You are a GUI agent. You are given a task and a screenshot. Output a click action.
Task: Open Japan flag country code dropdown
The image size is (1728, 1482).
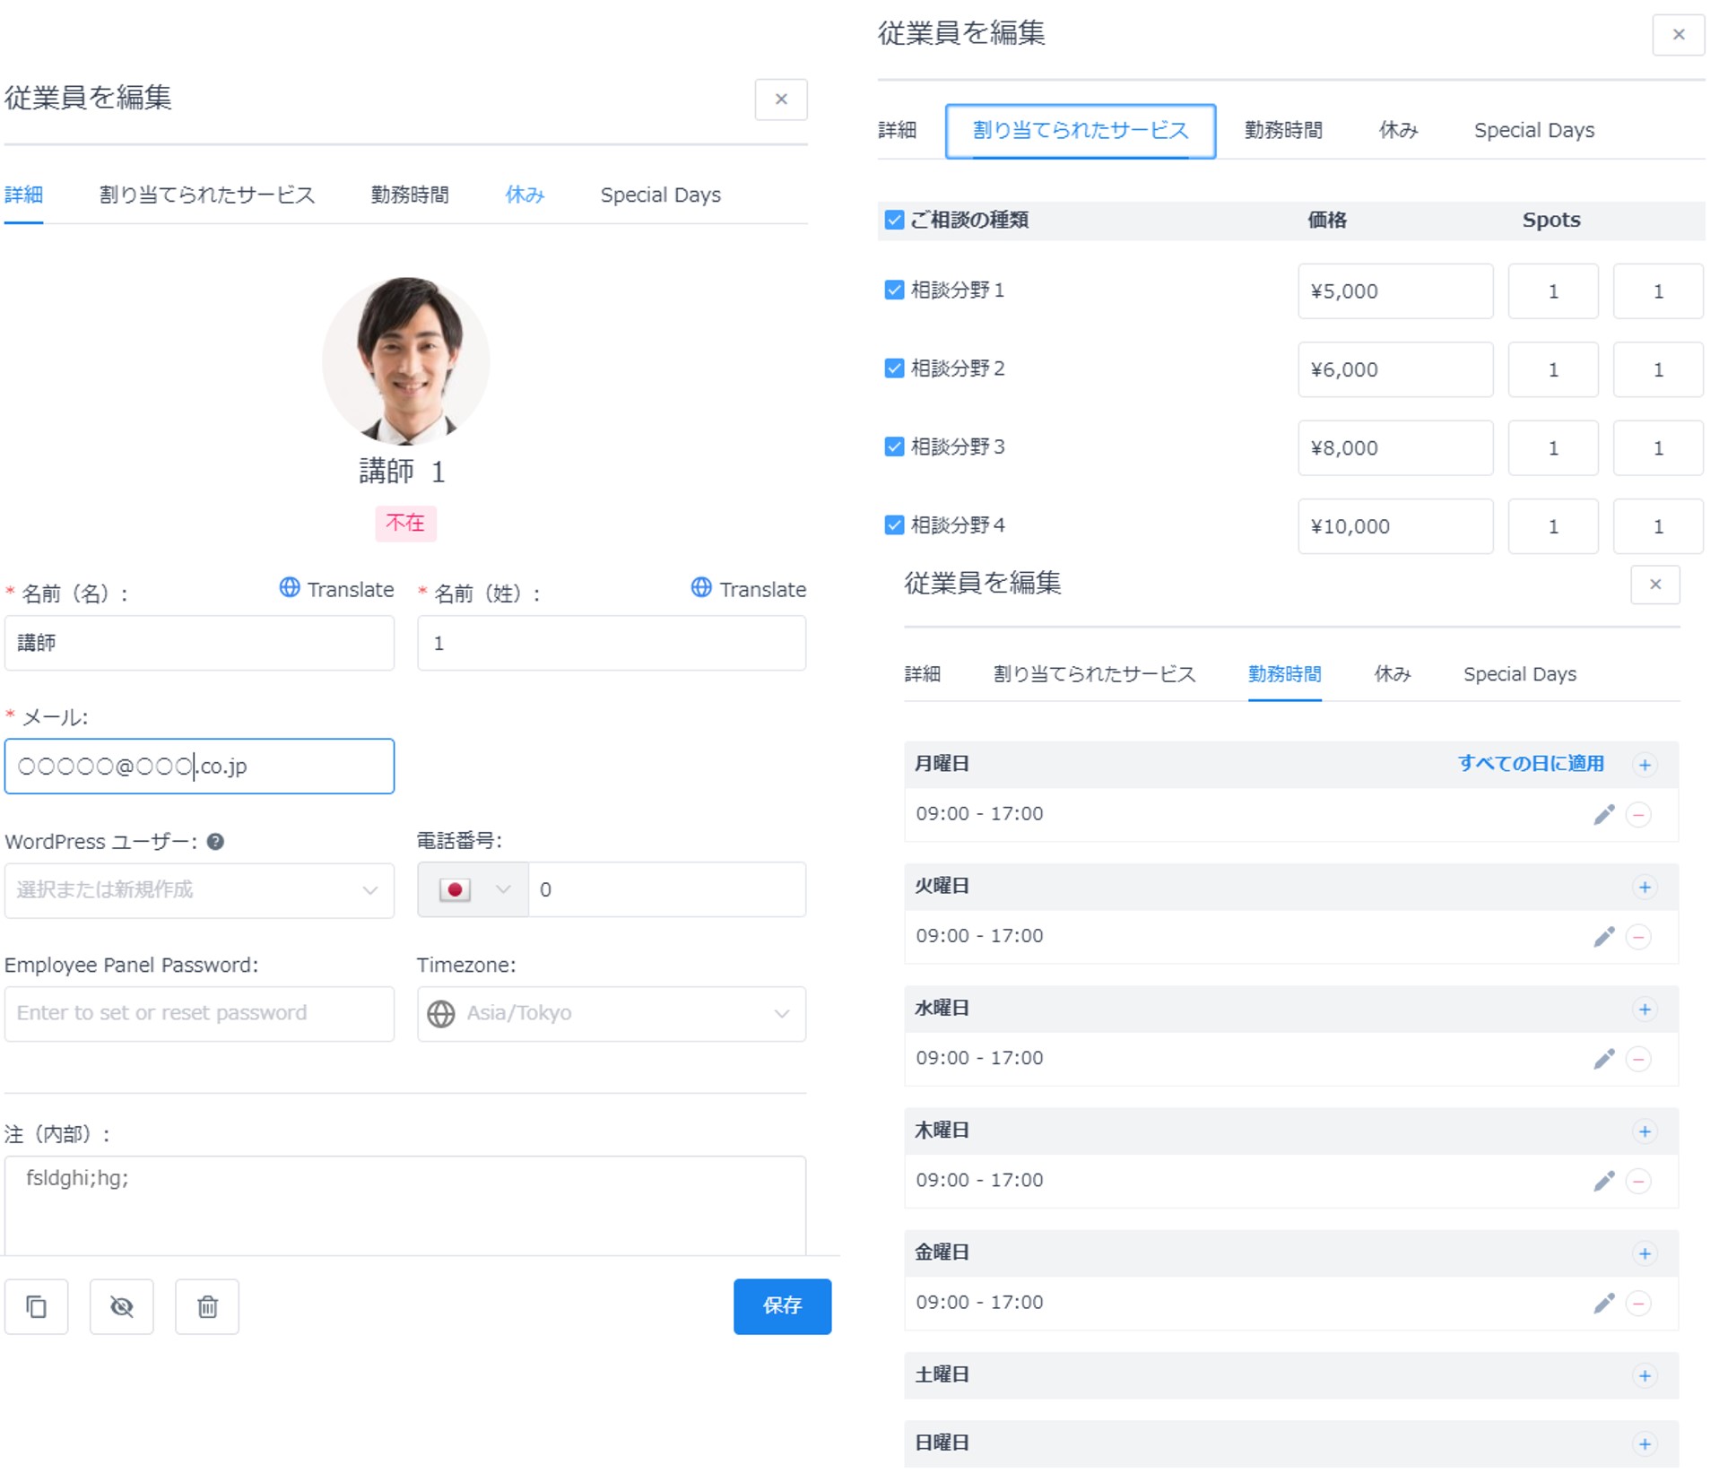(473, 889)
